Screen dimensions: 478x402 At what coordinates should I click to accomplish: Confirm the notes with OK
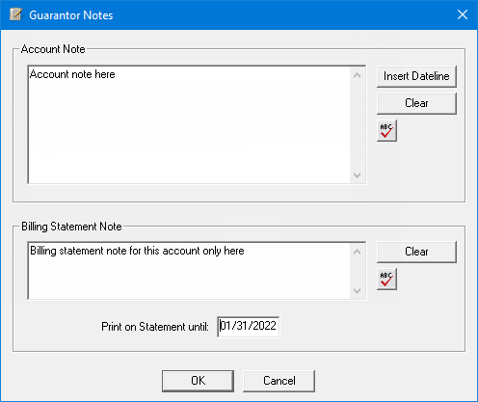(198, 381)
